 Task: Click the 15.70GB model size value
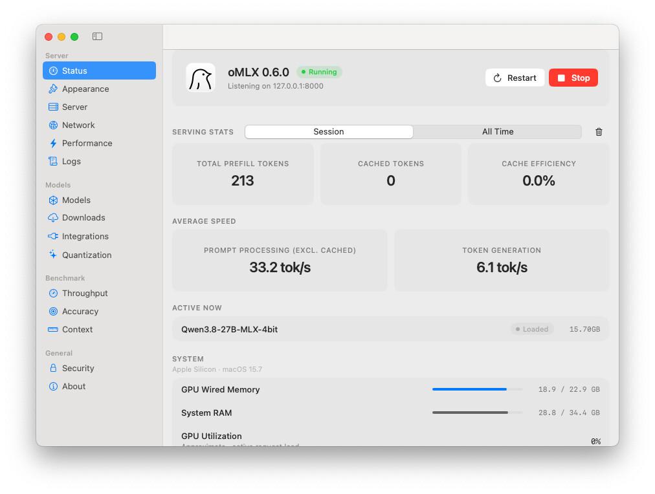click(584, 329)
